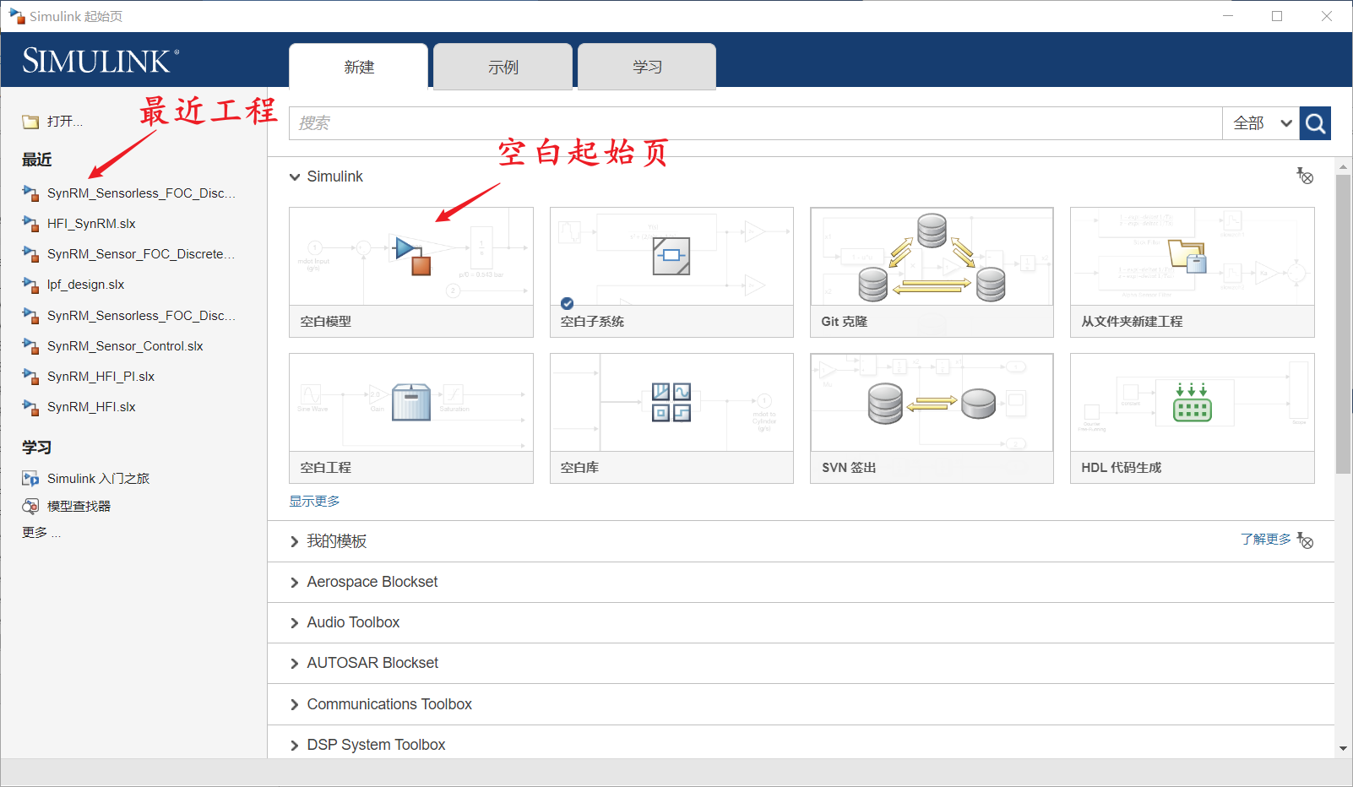The image size is (1353, 787).
Task: Click the Show more (显示更多) link
Action: coord(314,501)
